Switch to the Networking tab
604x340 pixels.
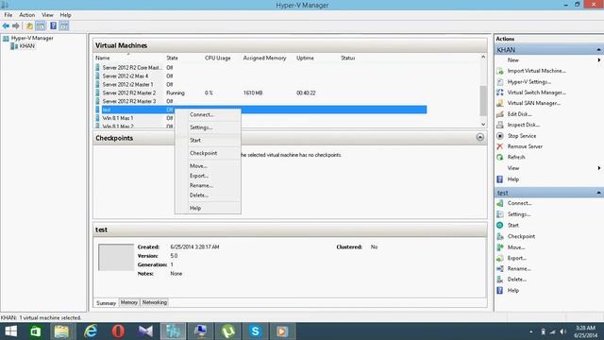pyautogui.click(x=155, y=302)
